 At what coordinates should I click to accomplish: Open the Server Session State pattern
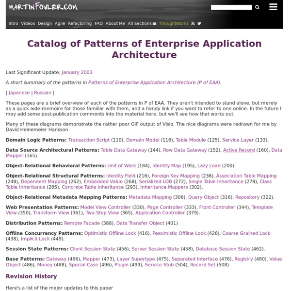[155, 249]
